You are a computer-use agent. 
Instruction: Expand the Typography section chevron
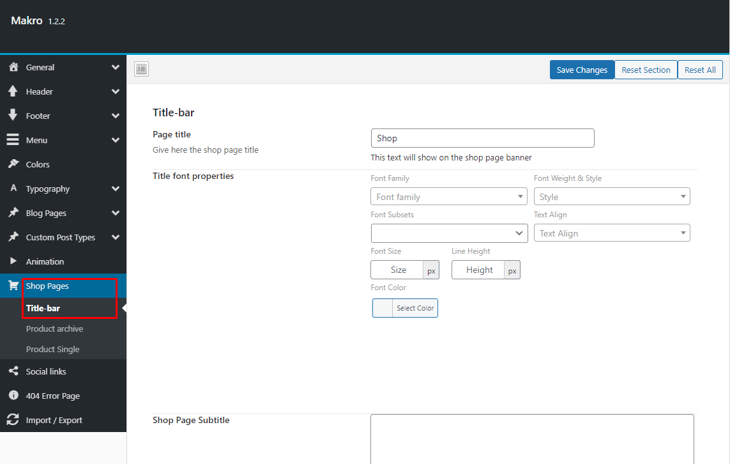click(x=116, y=189)
